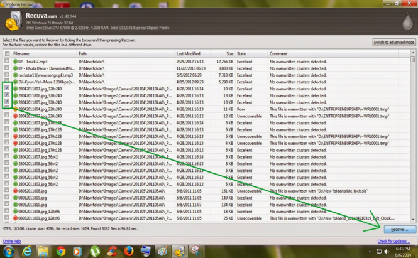
Task: Open the orange media player taskbar icon
Action: [x=77, y=251]
